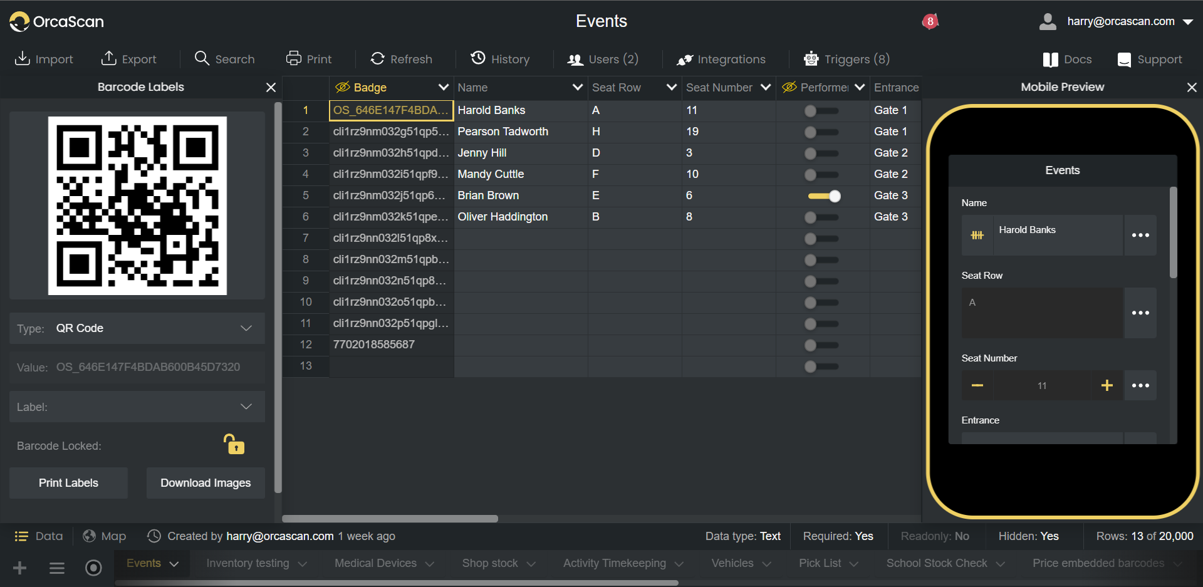Open Integrations plug icon

tap(684, 60)
